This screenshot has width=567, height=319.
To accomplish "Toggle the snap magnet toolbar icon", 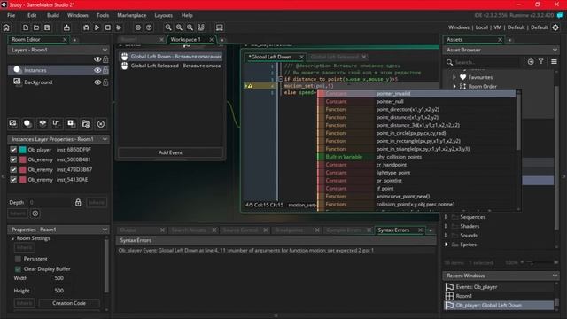I will pos(201,27).
